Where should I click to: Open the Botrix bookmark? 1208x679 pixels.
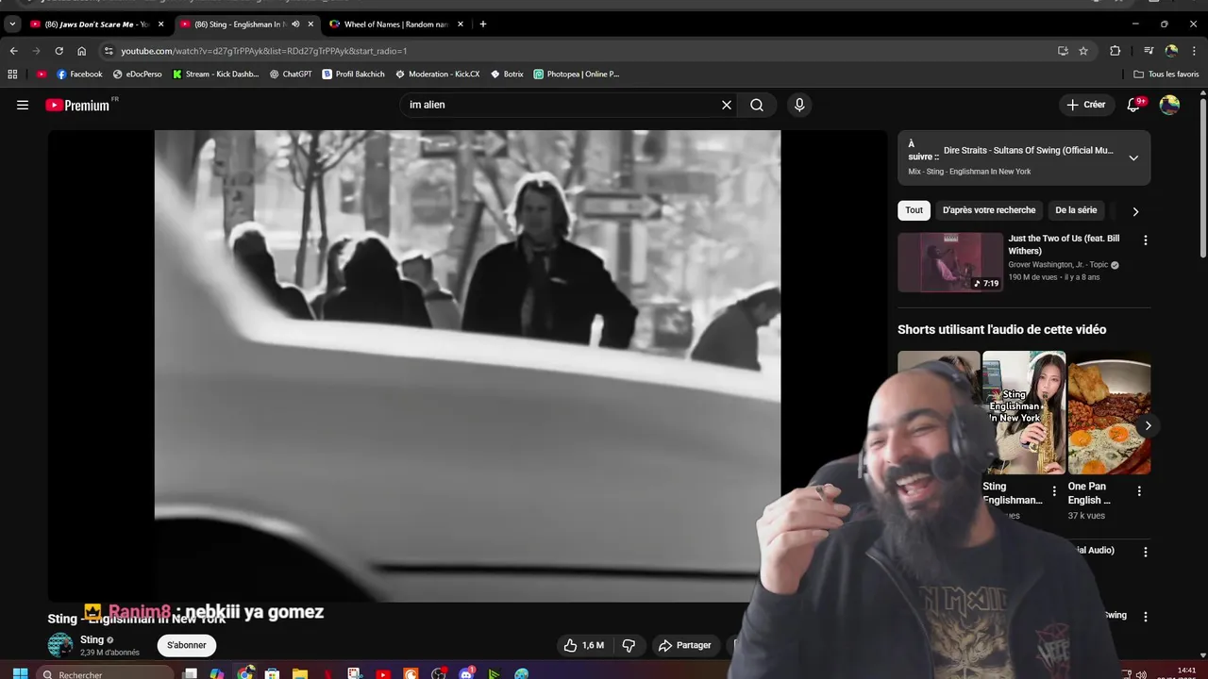(507, 74)
